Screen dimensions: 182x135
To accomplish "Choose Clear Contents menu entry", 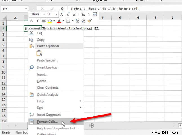I will [56, 87].
